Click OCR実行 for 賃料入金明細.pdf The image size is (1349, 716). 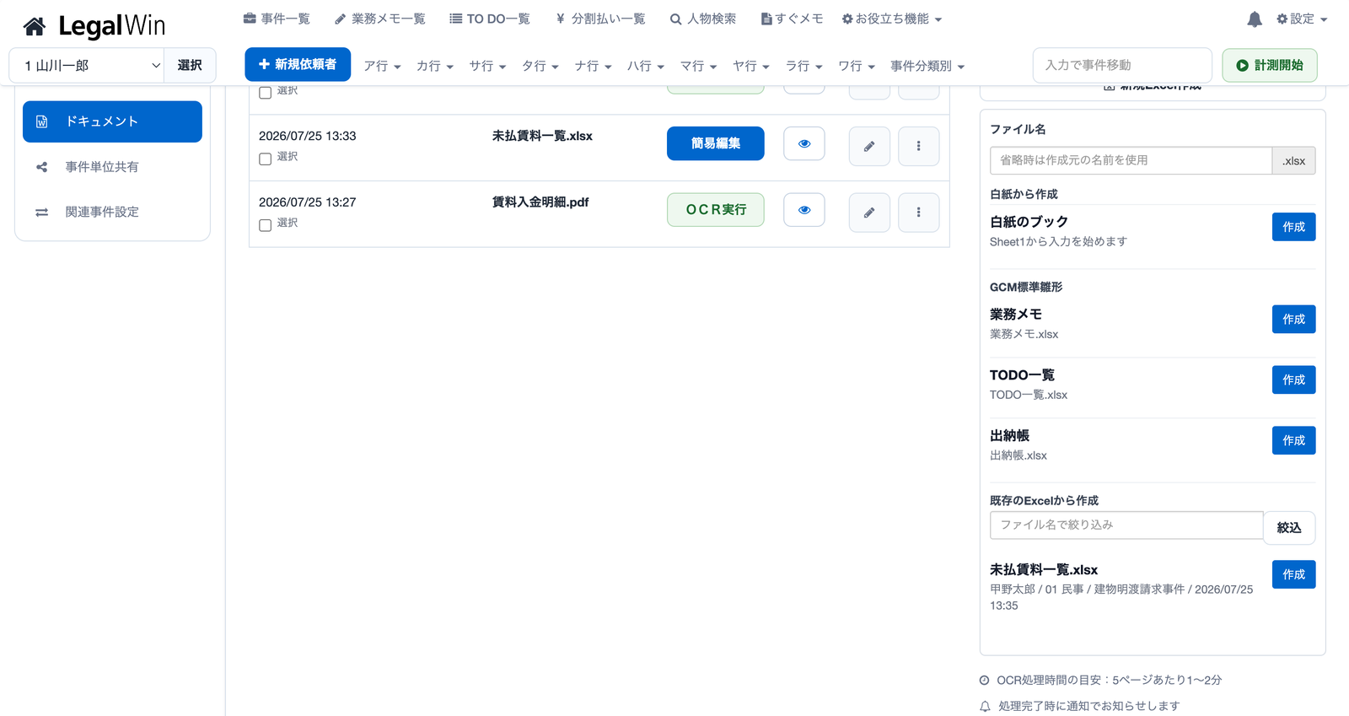716,210
